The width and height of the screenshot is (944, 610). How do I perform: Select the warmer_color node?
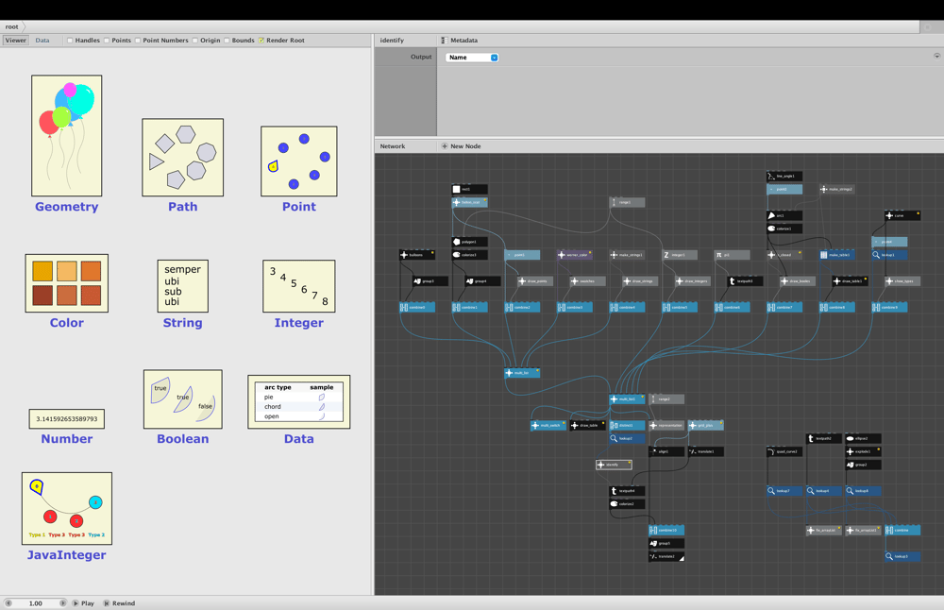(574, 255)
